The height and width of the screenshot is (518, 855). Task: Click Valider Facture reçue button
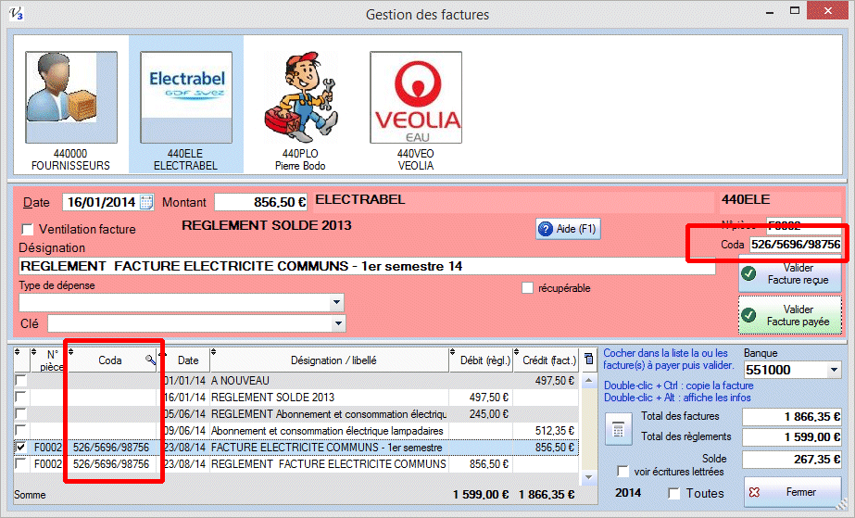pyautogui.click(x=790, y=273)
